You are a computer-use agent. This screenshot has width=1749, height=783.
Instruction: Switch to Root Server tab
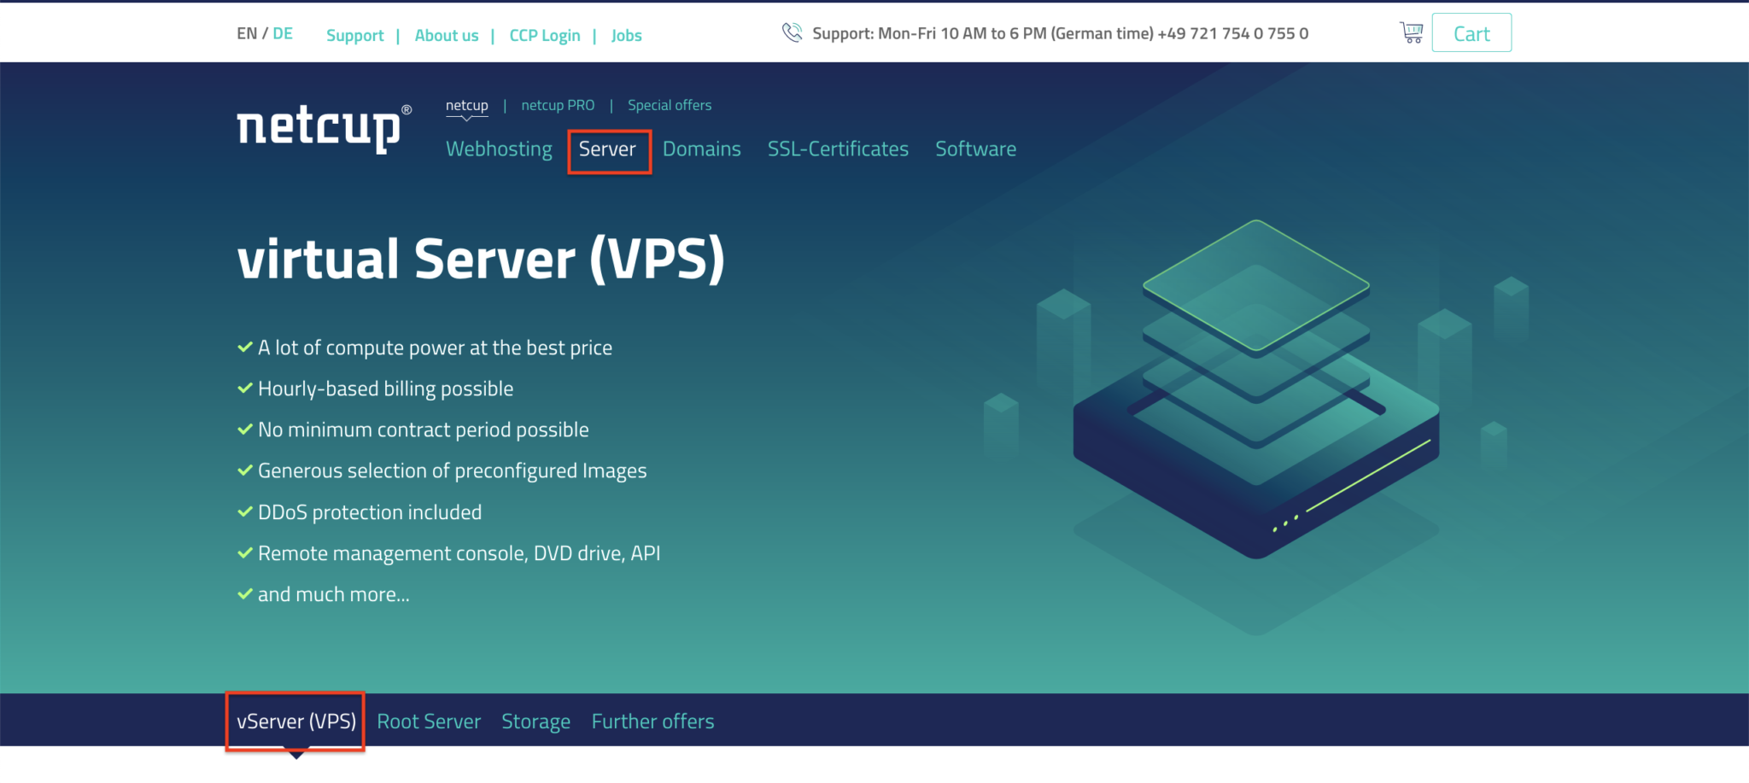pyautogui.click(x=429, y=722)
